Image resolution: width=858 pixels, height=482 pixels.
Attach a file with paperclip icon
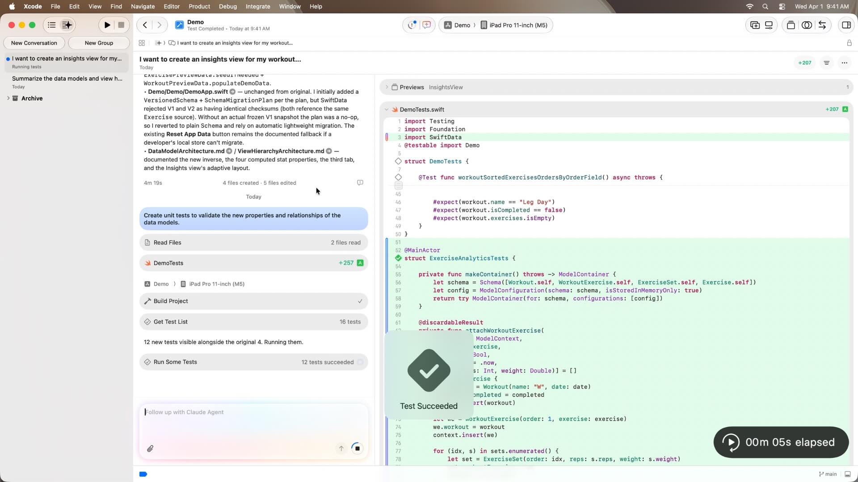click(x=150, y=449)
